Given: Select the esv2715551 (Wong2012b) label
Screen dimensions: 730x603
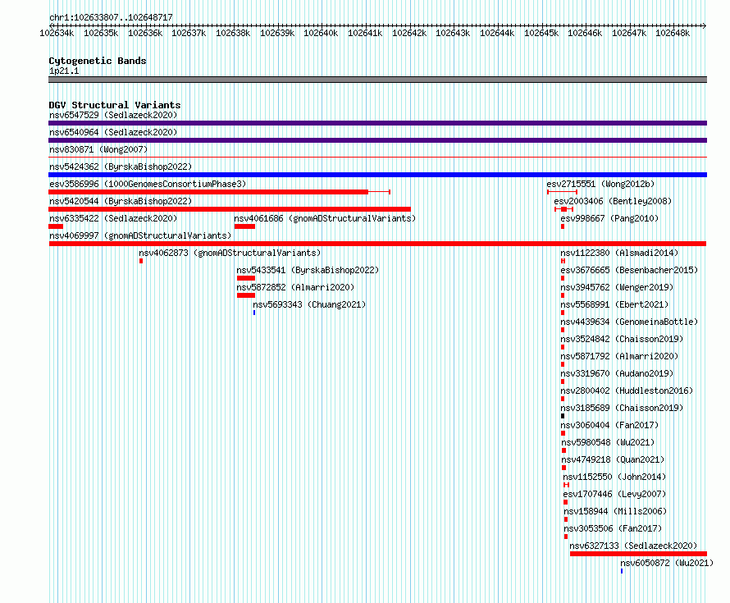Looking at the screenshot, I should (x=600, y=184).
